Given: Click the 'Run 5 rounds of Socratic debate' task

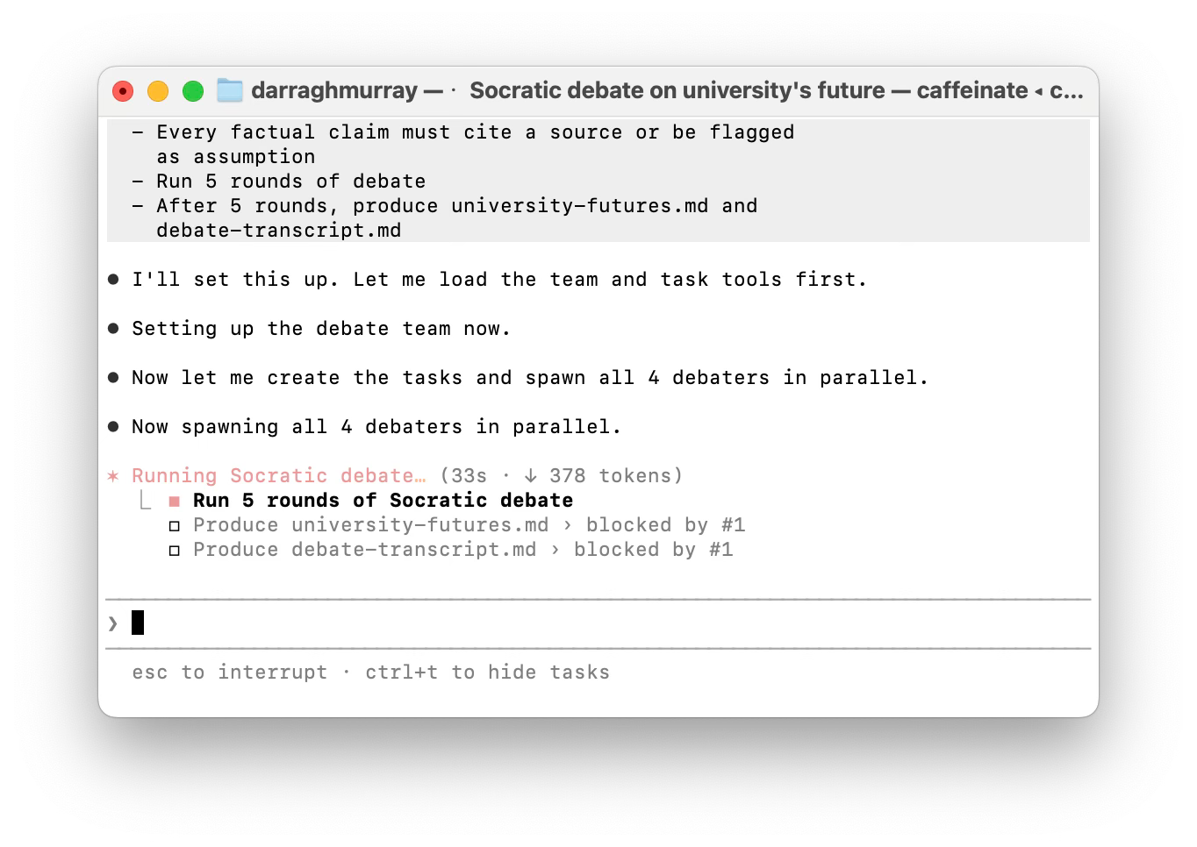Looking at the screenshot, I should click(x=383, y=501).
